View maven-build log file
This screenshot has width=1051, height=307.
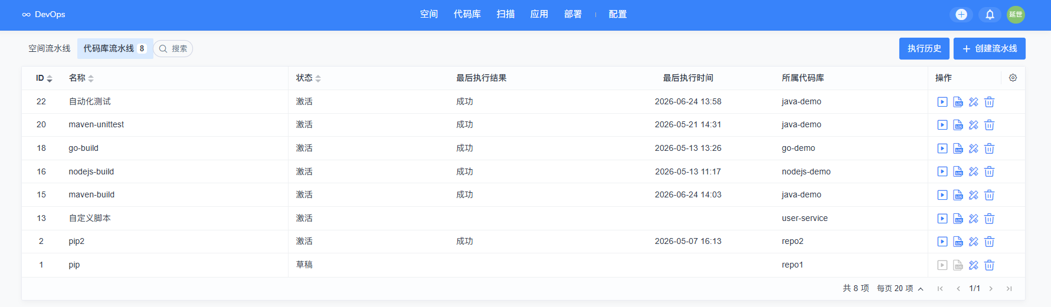[x=958, y=195]
